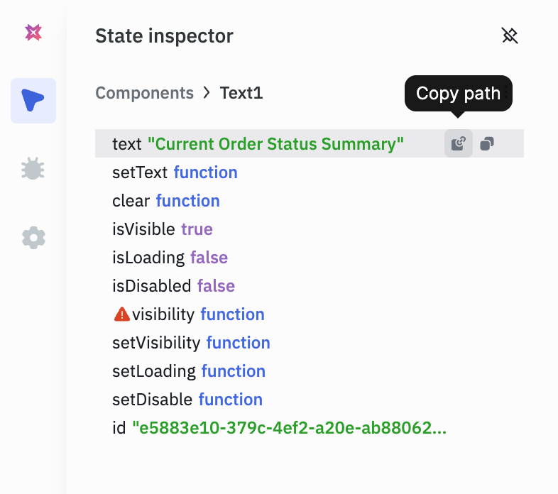Click the app logo icon
Viewport: 558px width, 494px height.
coord(33,33)
